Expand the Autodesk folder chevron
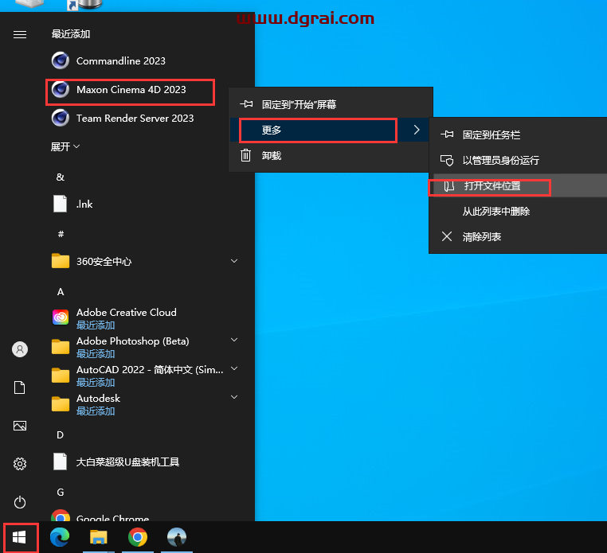607x553 pixels. tap(234, 397)
